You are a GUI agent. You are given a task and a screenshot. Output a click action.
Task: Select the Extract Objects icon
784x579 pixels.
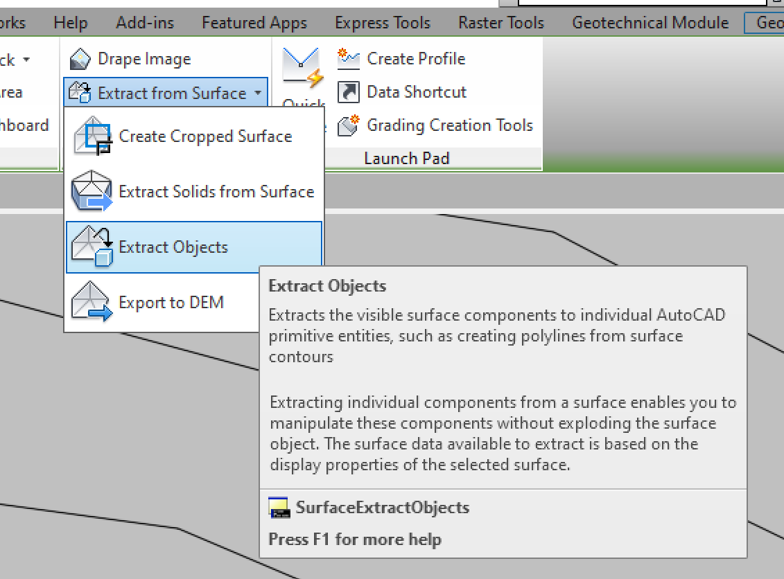(92, 247)
